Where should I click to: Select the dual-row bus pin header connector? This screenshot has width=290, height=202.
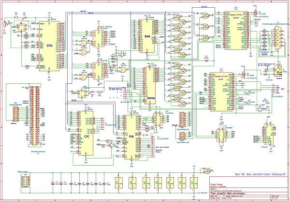pyautogui.click(x=35, y=115)
